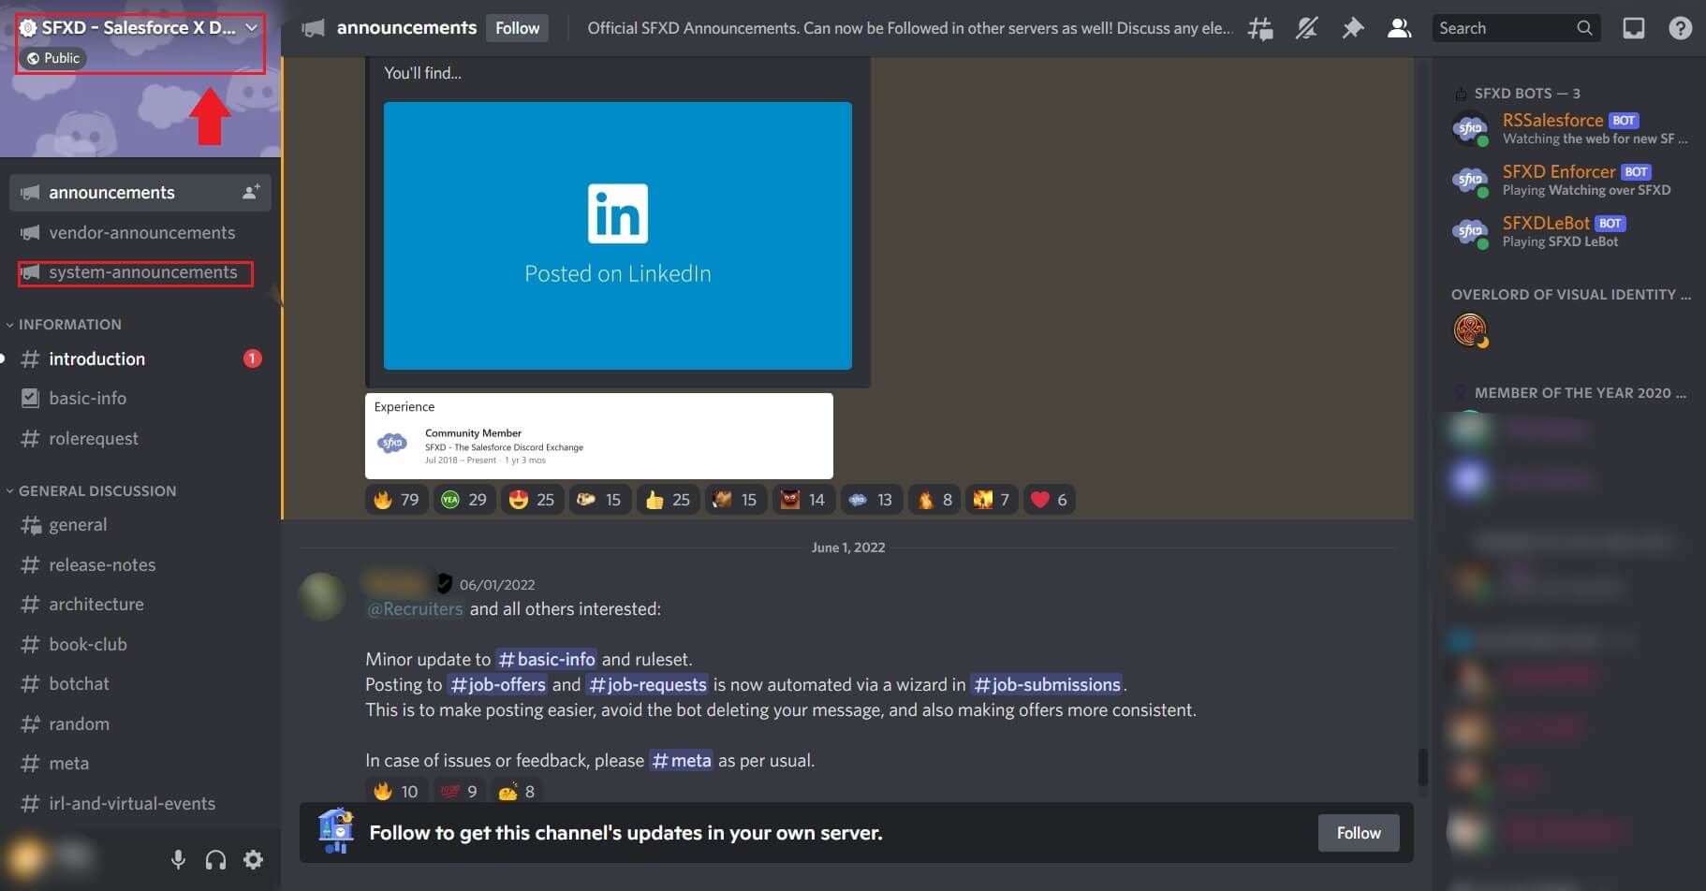1706x891 pixels.
Task: Open pinned messages pin icon
Action: 1352,29
